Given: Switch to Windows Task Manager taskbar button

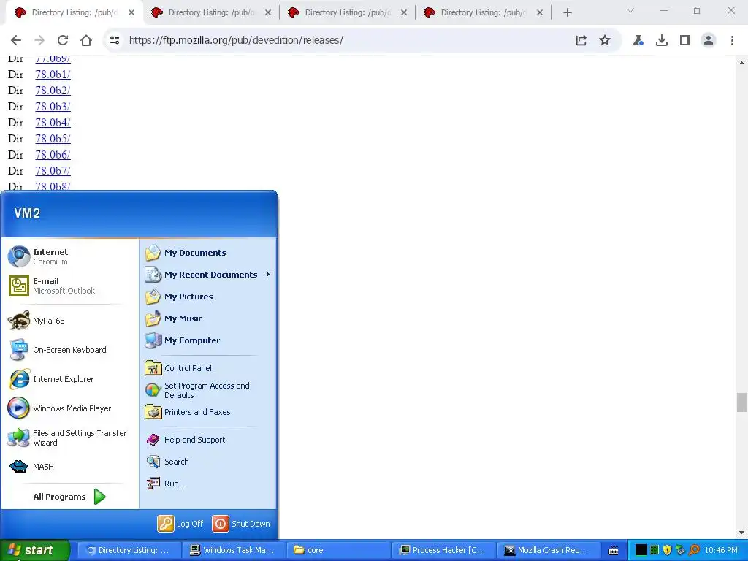Looking at the screenshot, I should click(x=234, y=550).
